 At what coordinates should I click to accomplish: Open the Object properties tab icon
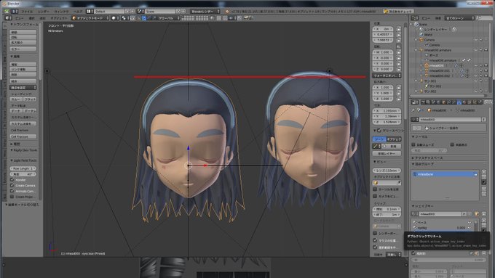[x=443, y=102]
